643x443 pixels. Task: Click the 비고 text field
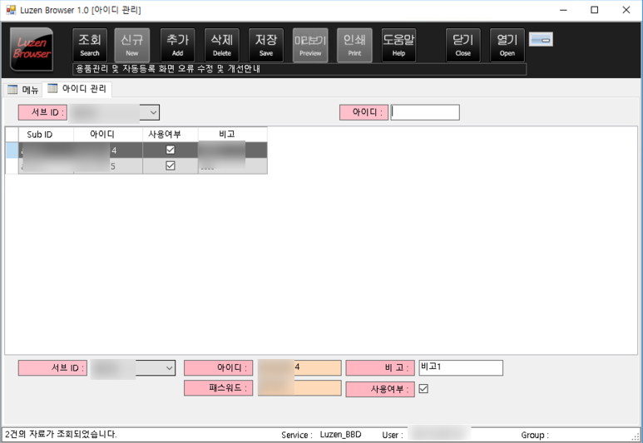[x=460, y=367]
